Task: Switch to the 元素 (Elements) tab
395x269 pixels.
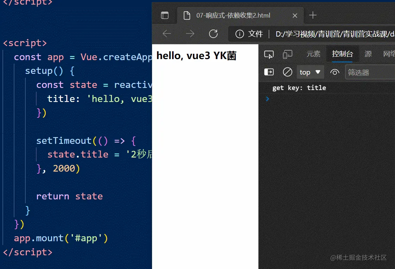Action: 313,54
